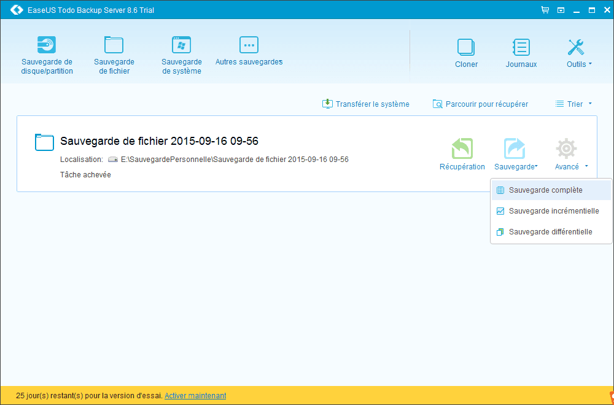Select the task title Sauvegarde de fichier 2015-09-16 09-56
The image size is (614, 405).
point(160,141)
